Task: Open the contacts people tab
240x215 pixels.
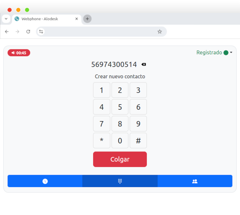Action: pyautogui.click(x=195, y=181)
